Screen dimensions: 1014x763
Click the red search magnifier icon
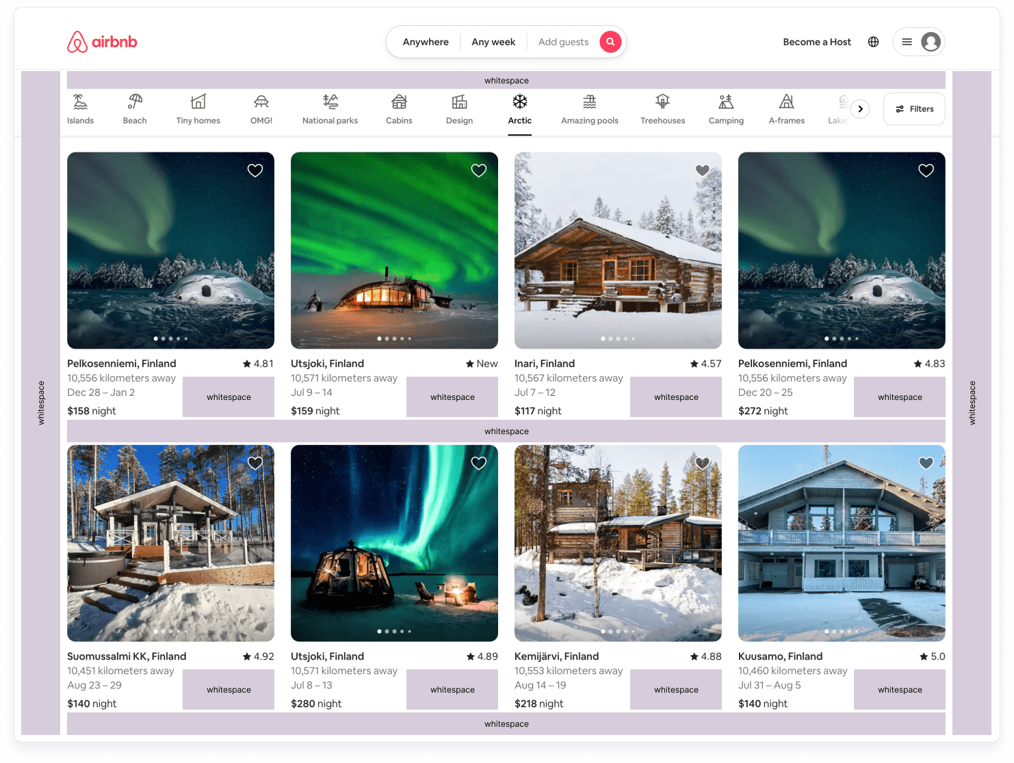[x=610, y=42]
